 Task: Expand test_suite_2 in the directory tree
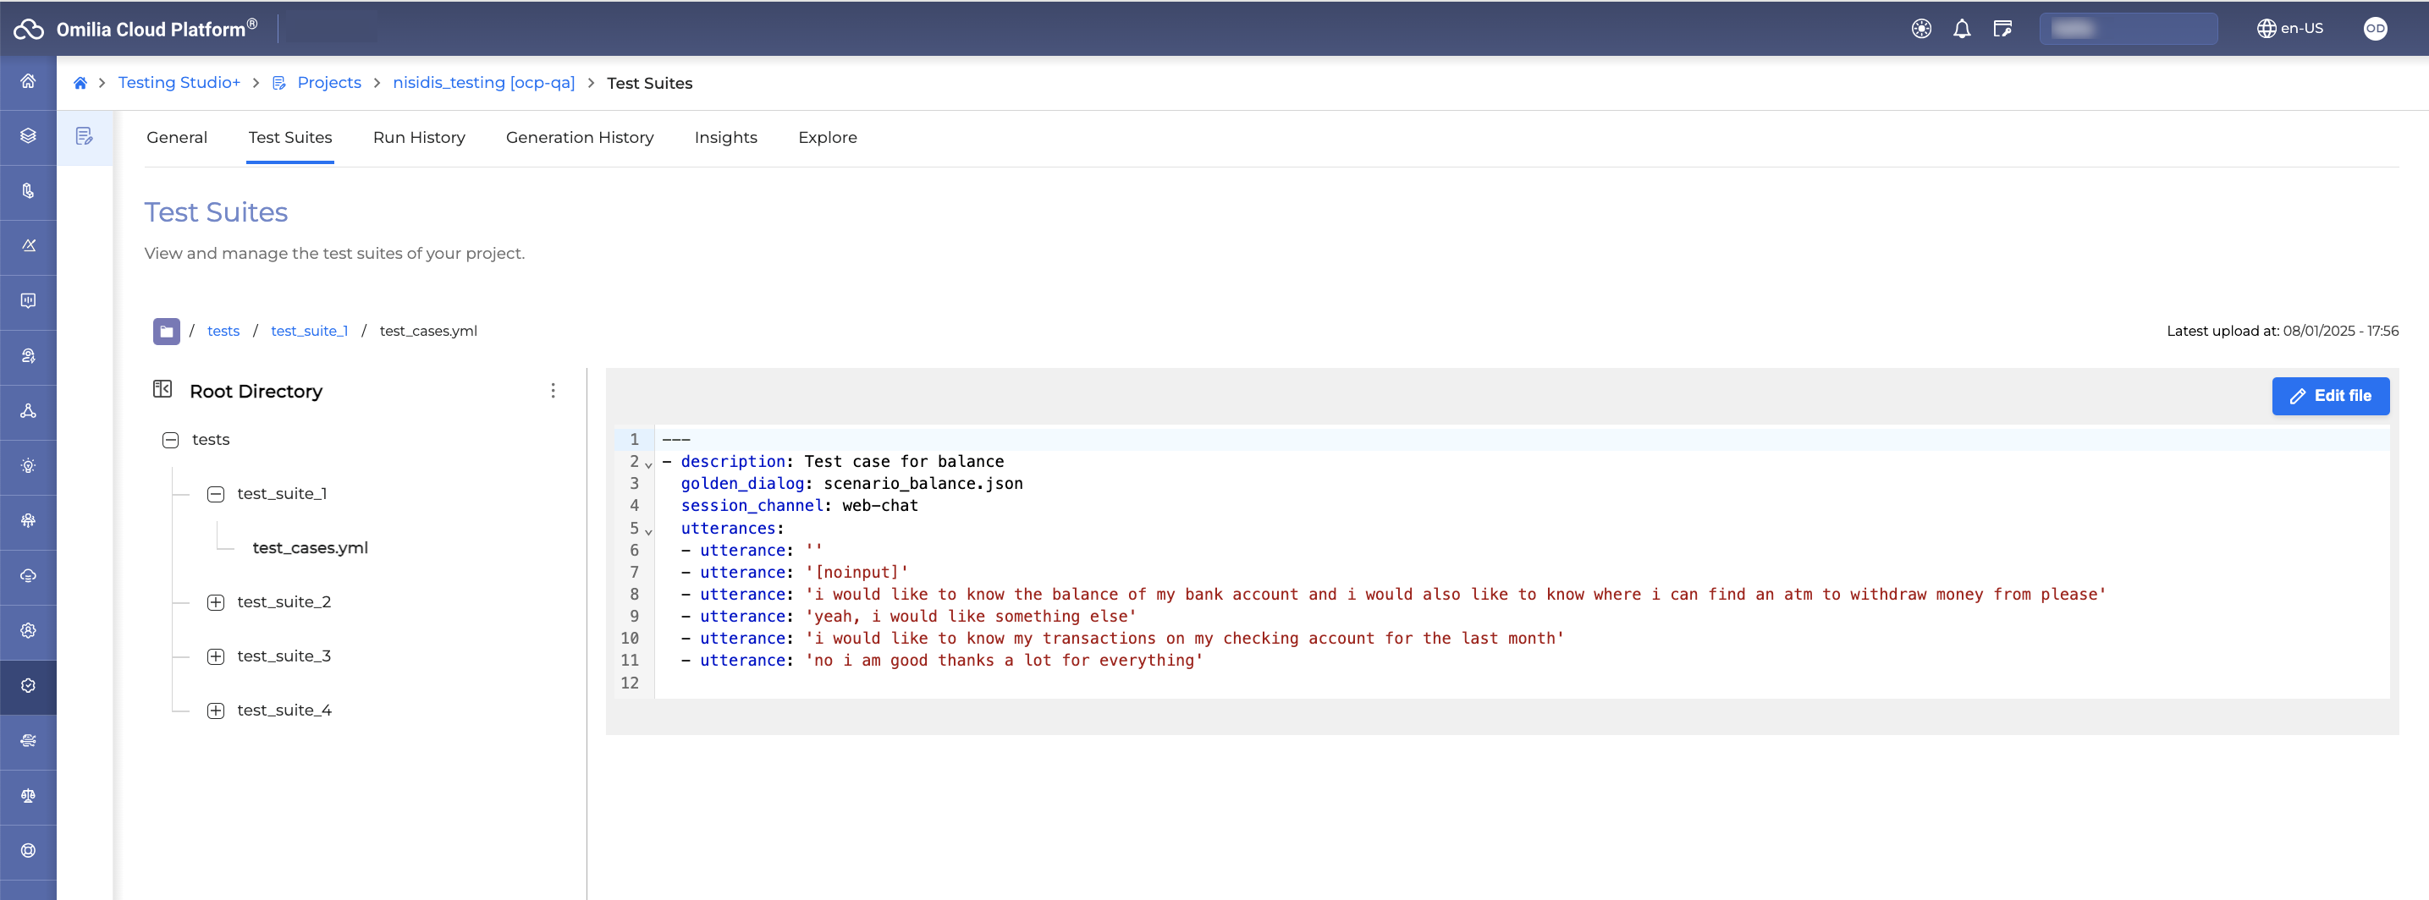[216, 601]
